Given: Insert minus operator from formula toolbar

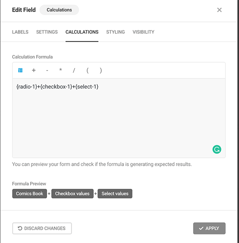Looking at the screenshot, I should 47,71.
